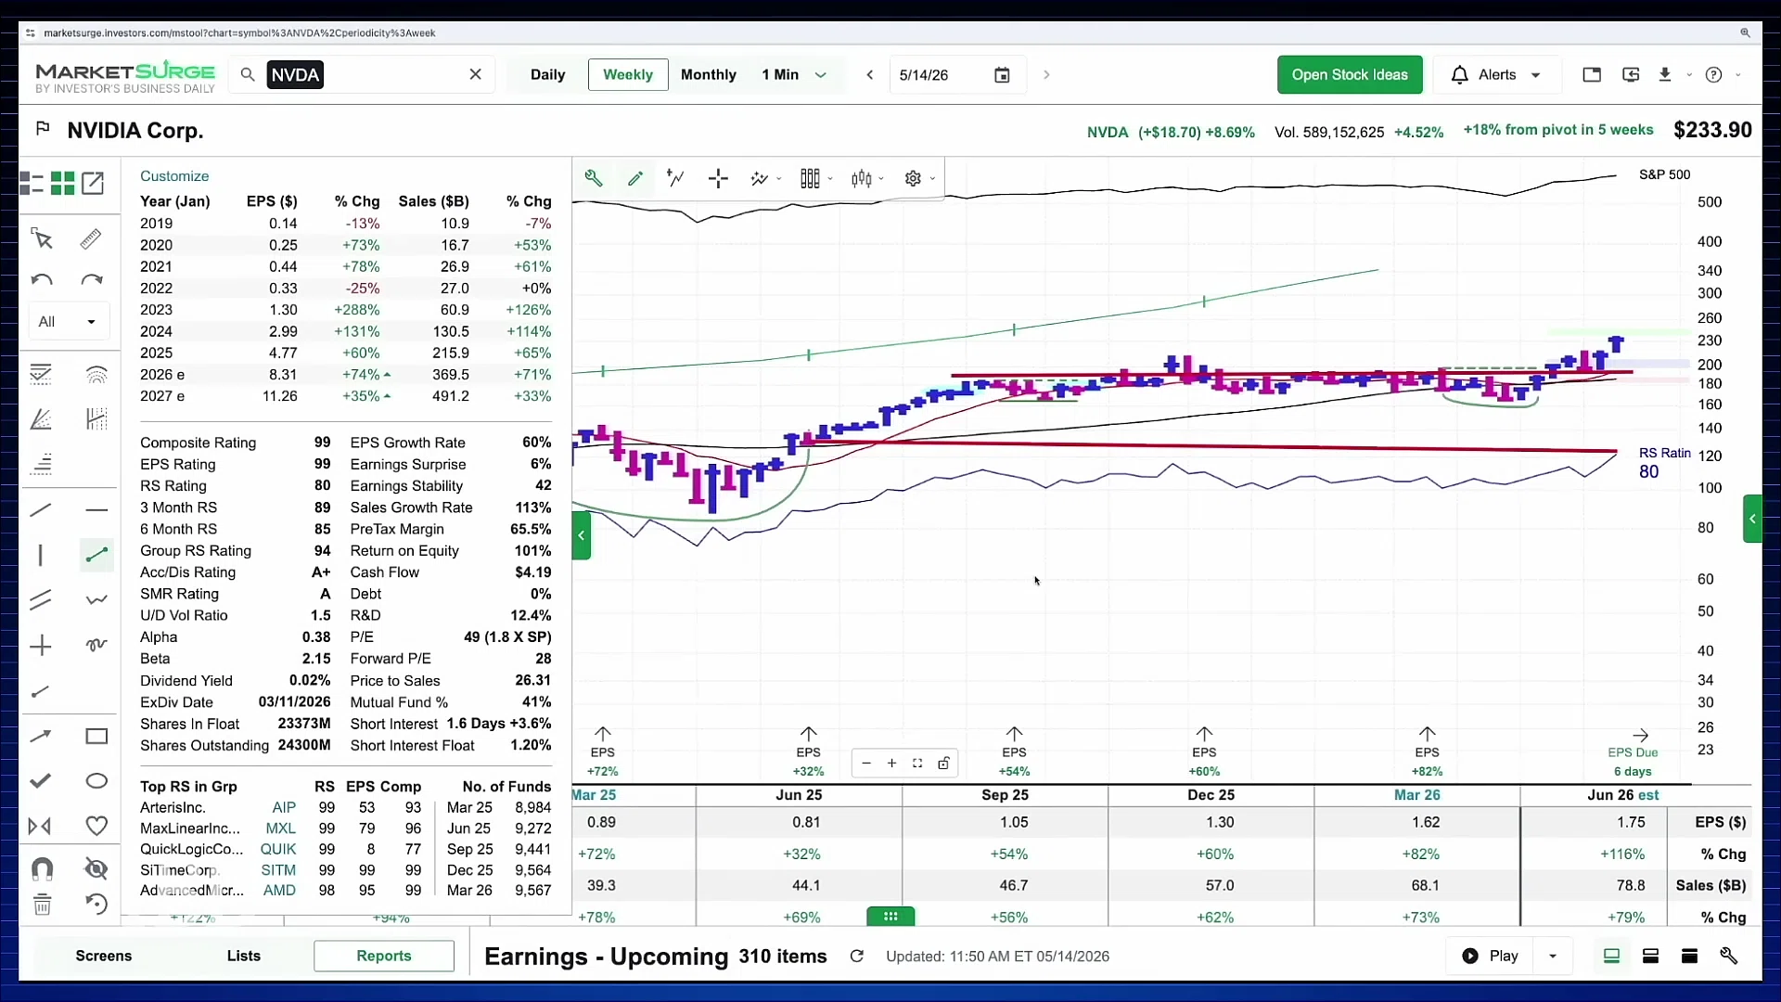Click the green table scroll handle

click(x=890, y=917)
